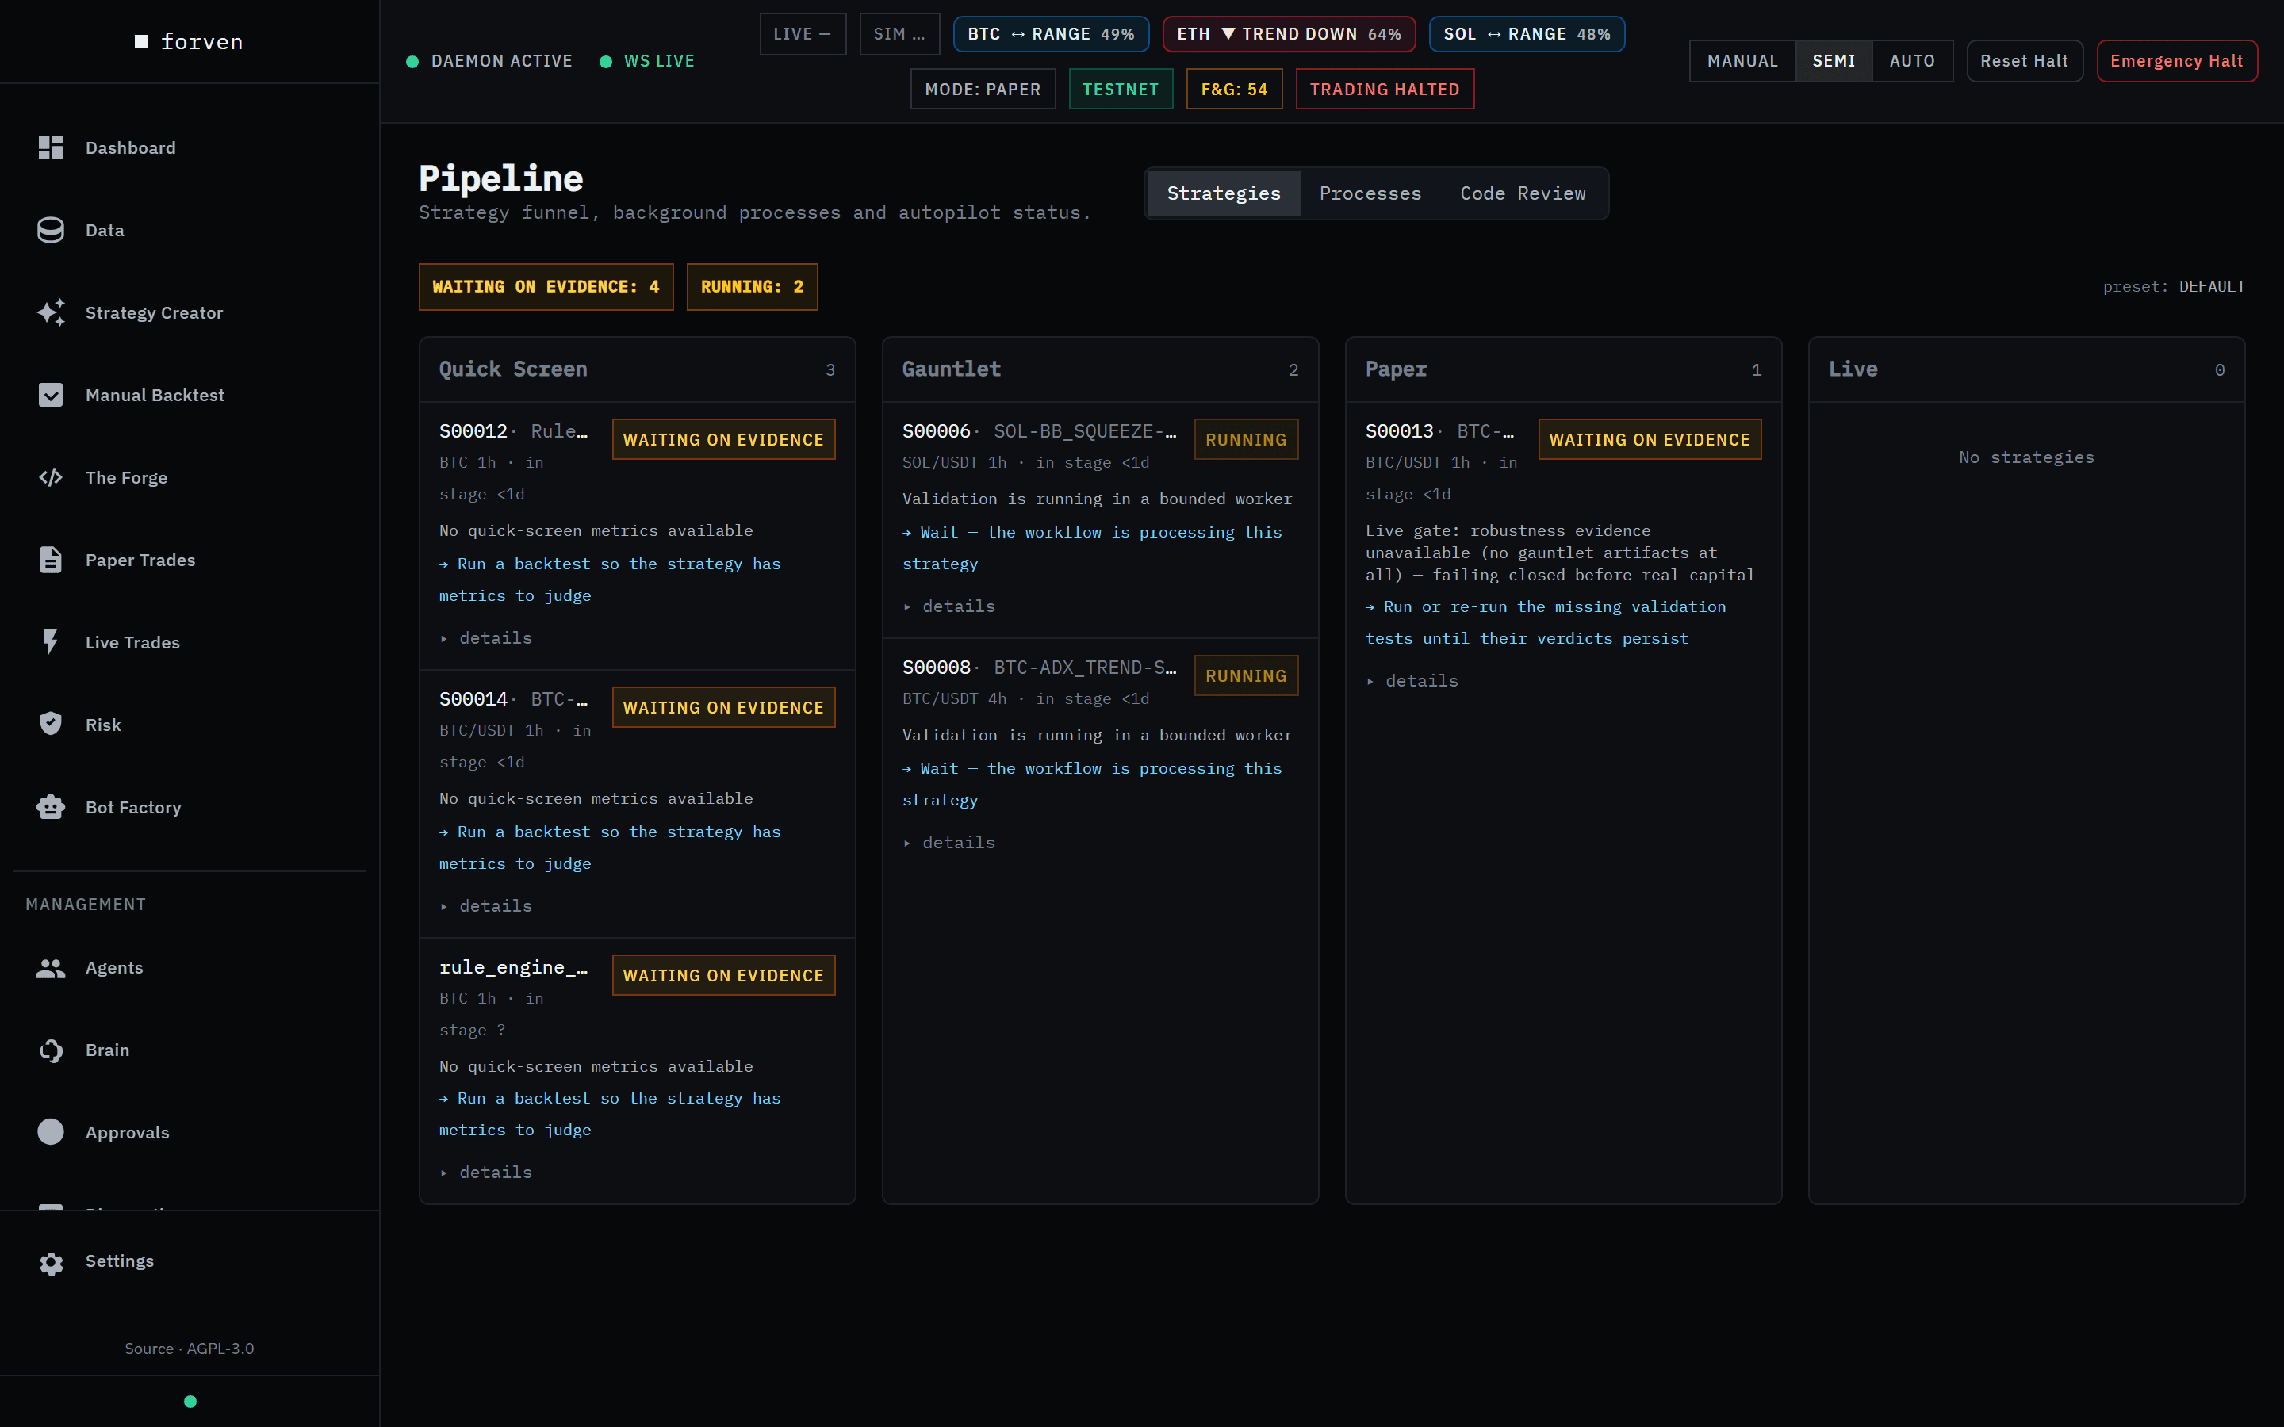
Task: Click the BTC RANGE 49% regime chip
Action: point(1051,34)
